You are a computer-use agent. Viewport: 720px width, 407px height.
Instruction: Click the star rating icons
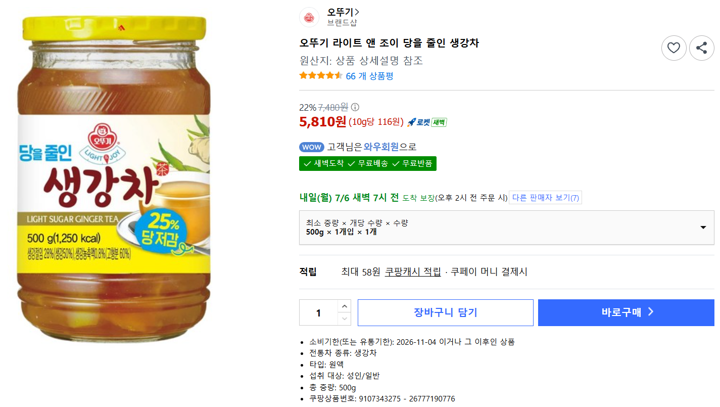tap(321, 76)
